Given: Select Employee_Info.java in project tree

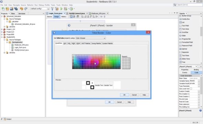Looking at the screenshot, I should [x=21, y=45].
